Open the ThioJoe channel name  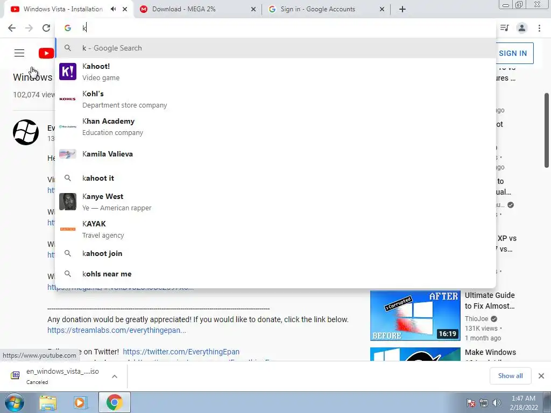click(x=477, y=319)
